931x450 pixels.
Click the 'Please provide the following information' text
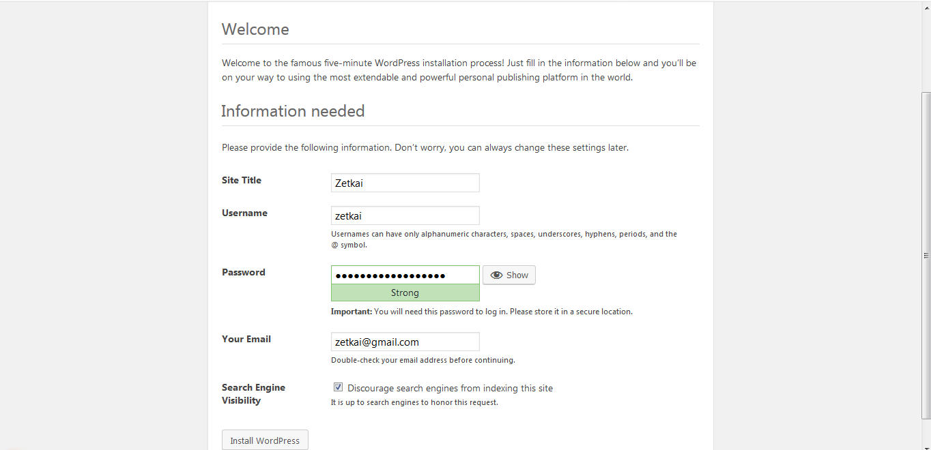(425, 147)
